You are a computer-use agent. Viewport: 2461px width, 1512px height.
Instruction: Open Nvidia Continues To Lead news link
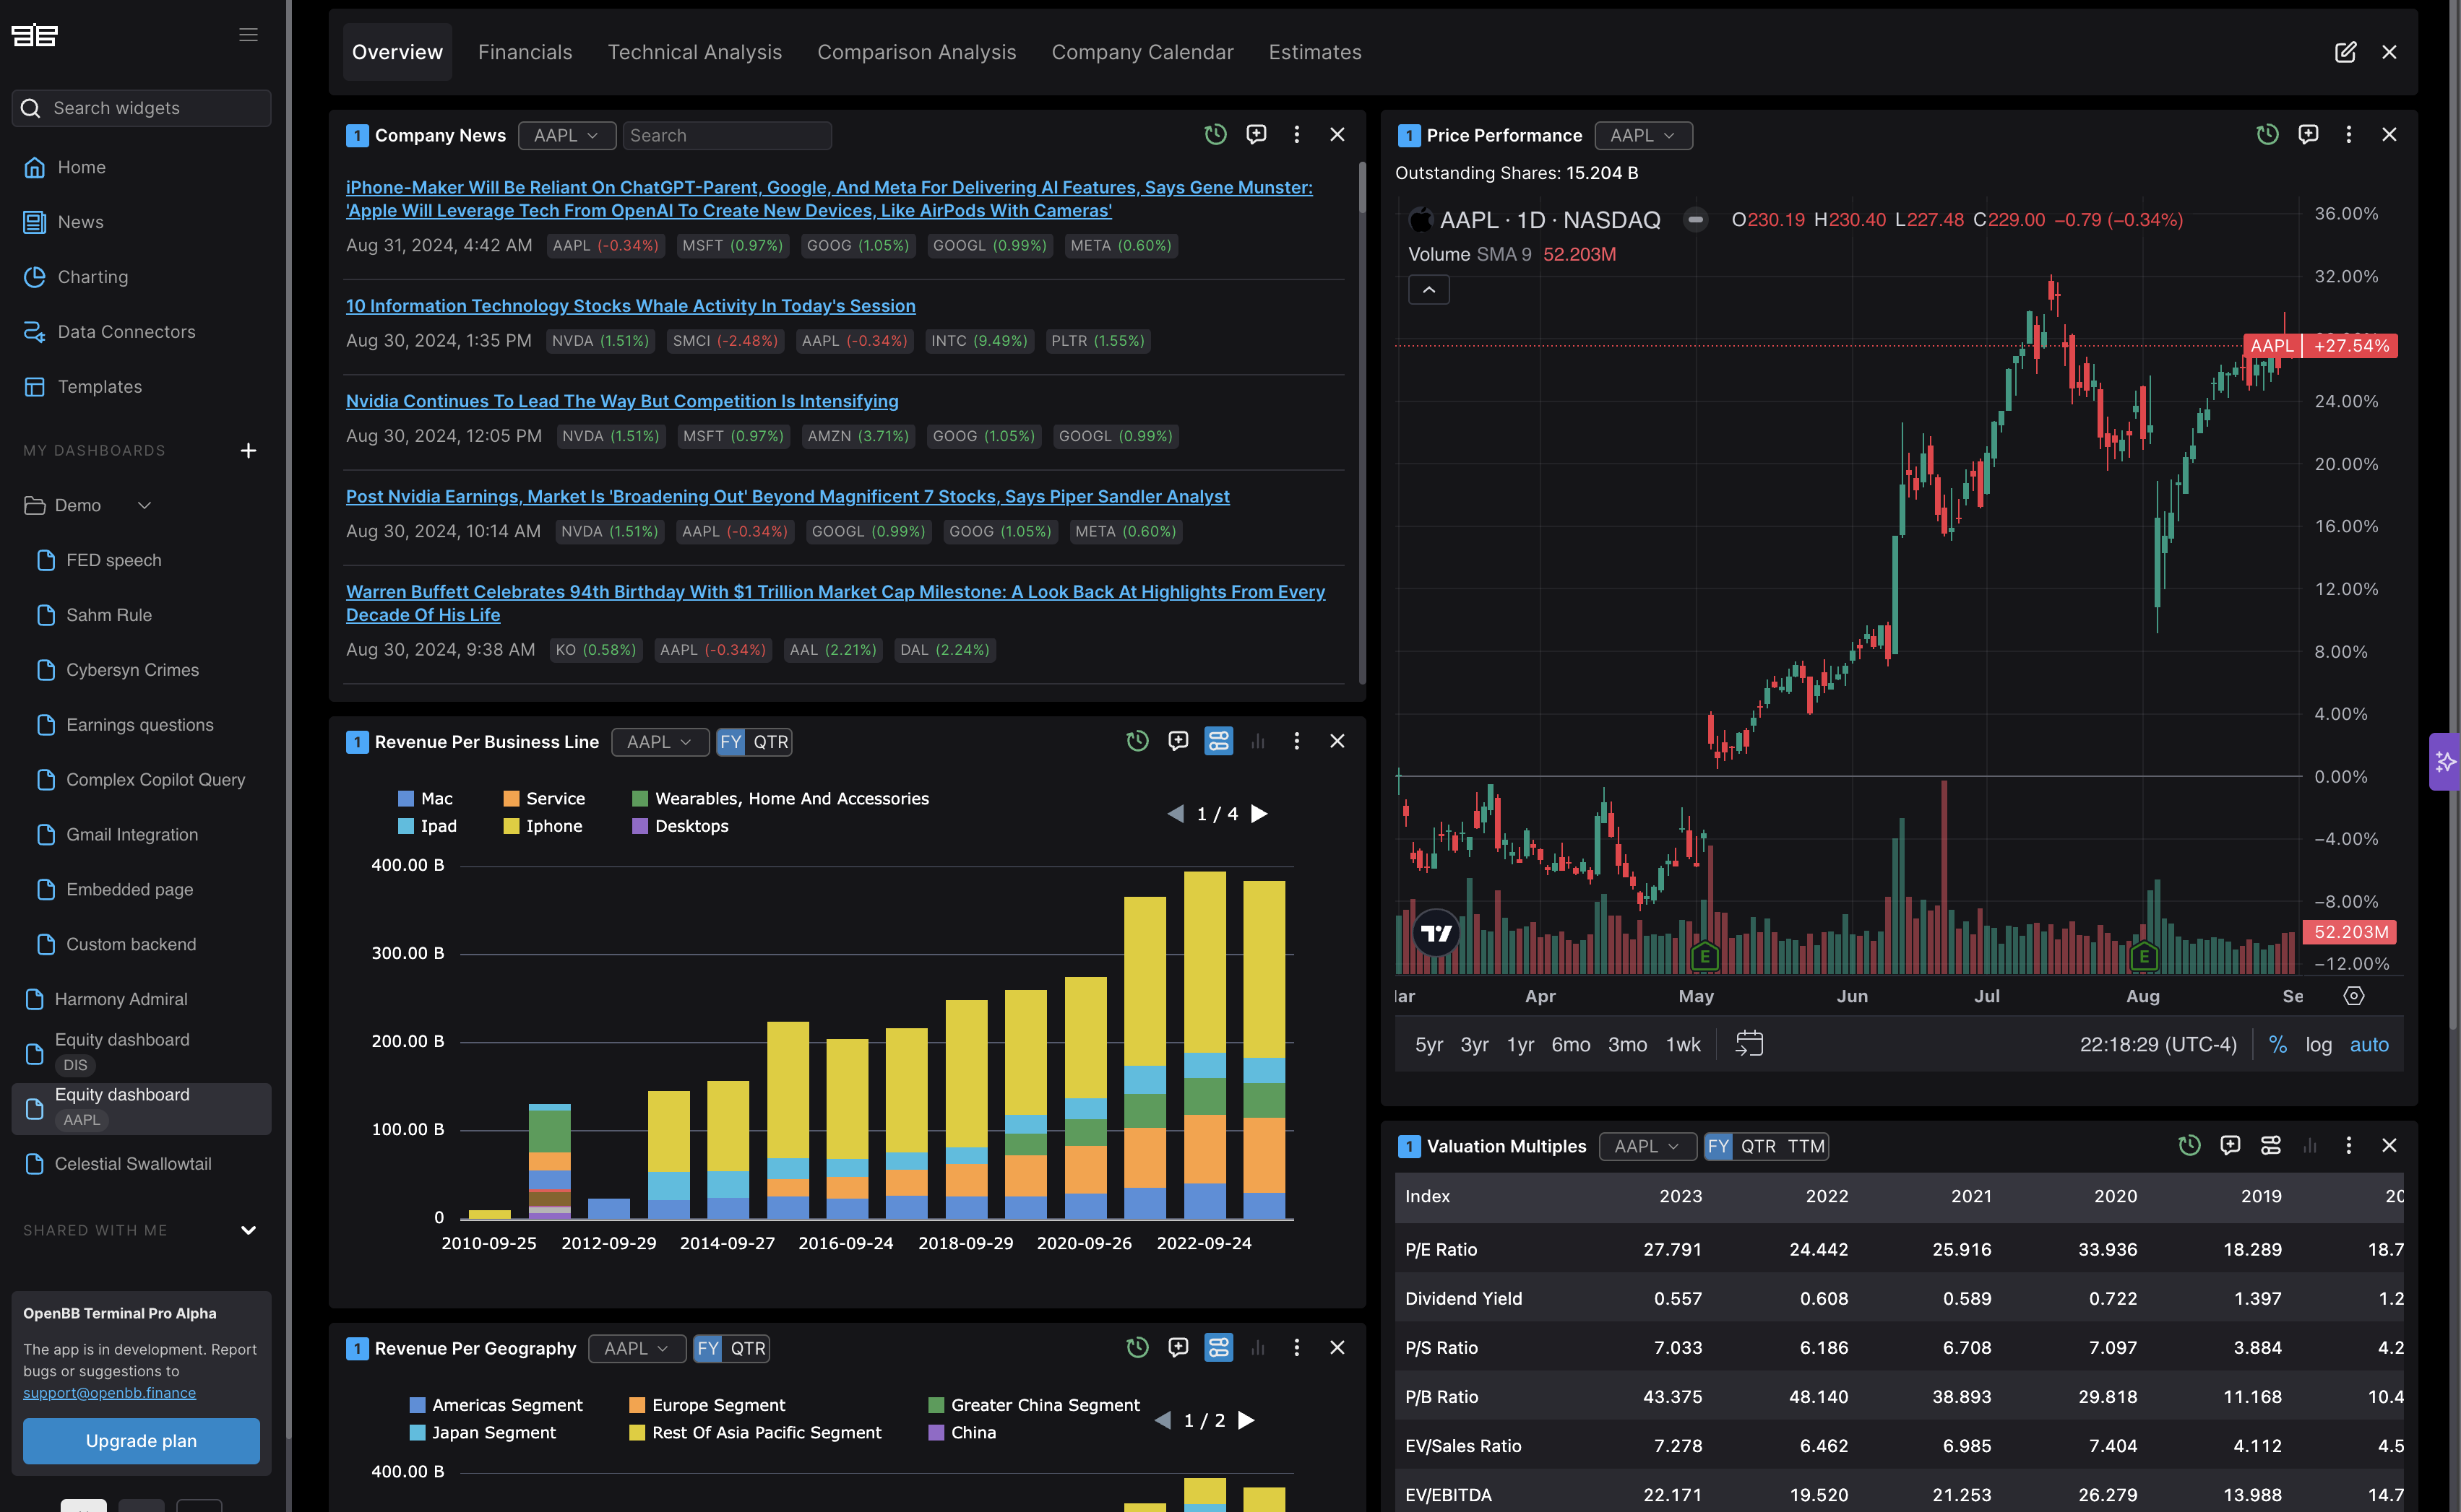click(621, 401)
